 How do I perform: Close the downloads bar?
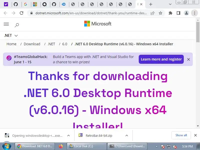tap(195, 135)
